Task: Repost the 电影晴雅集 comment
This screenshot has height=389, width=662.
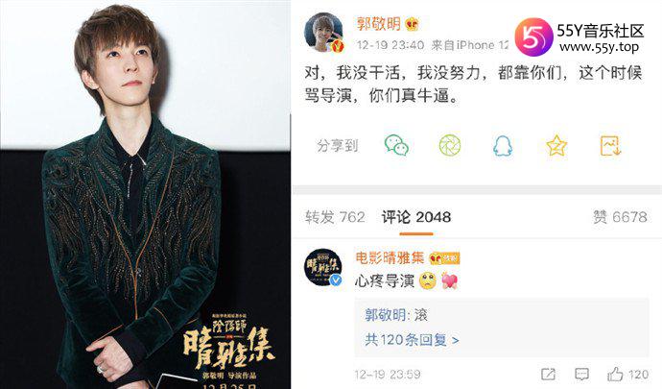Action: point(548,374)
